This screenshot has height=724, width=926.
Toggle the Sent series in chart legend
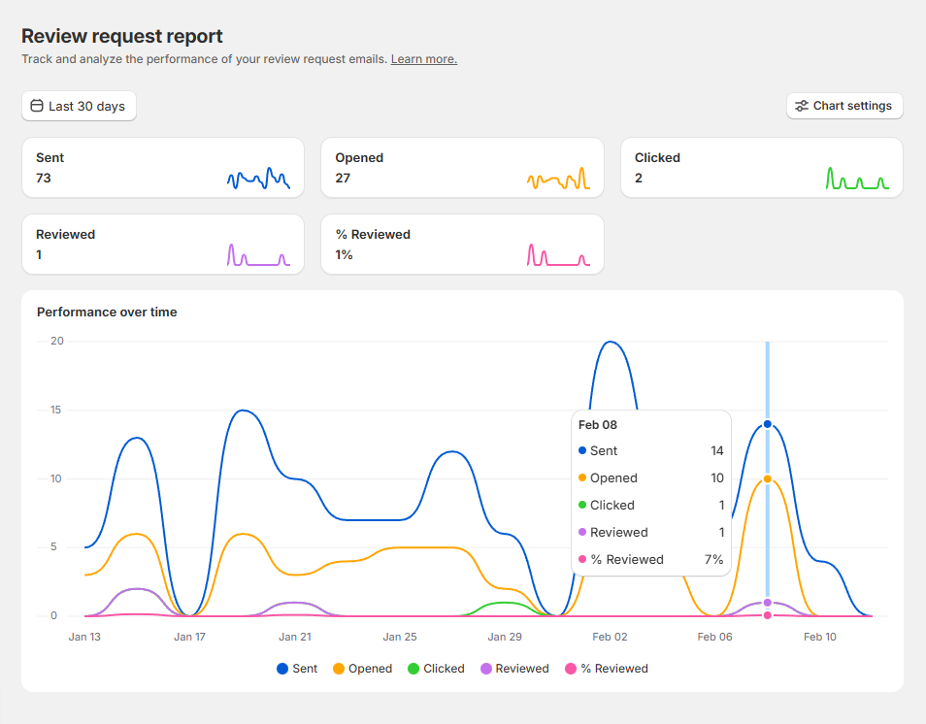click(297, 669)
